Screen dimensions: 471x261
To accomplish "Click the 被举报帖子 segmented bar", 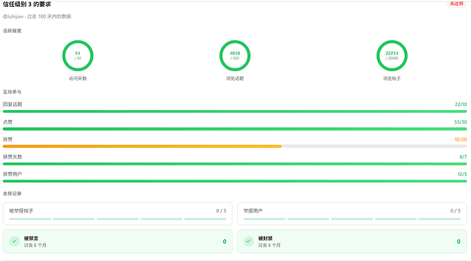I will [x=118, y=219].
